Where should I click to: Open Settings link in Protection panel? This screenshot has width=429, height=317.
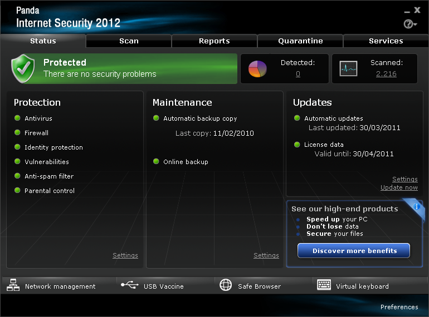click(x=125, y=255)
